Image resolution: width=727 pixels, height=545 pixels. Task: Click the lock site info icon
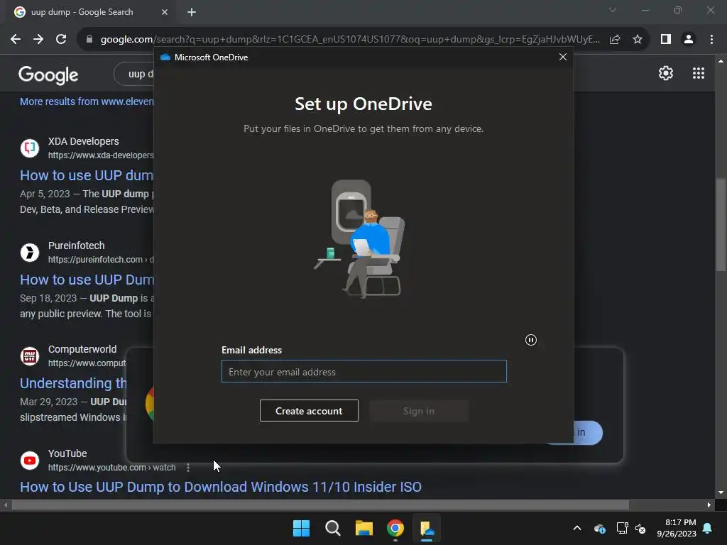[x=89, y=40]
